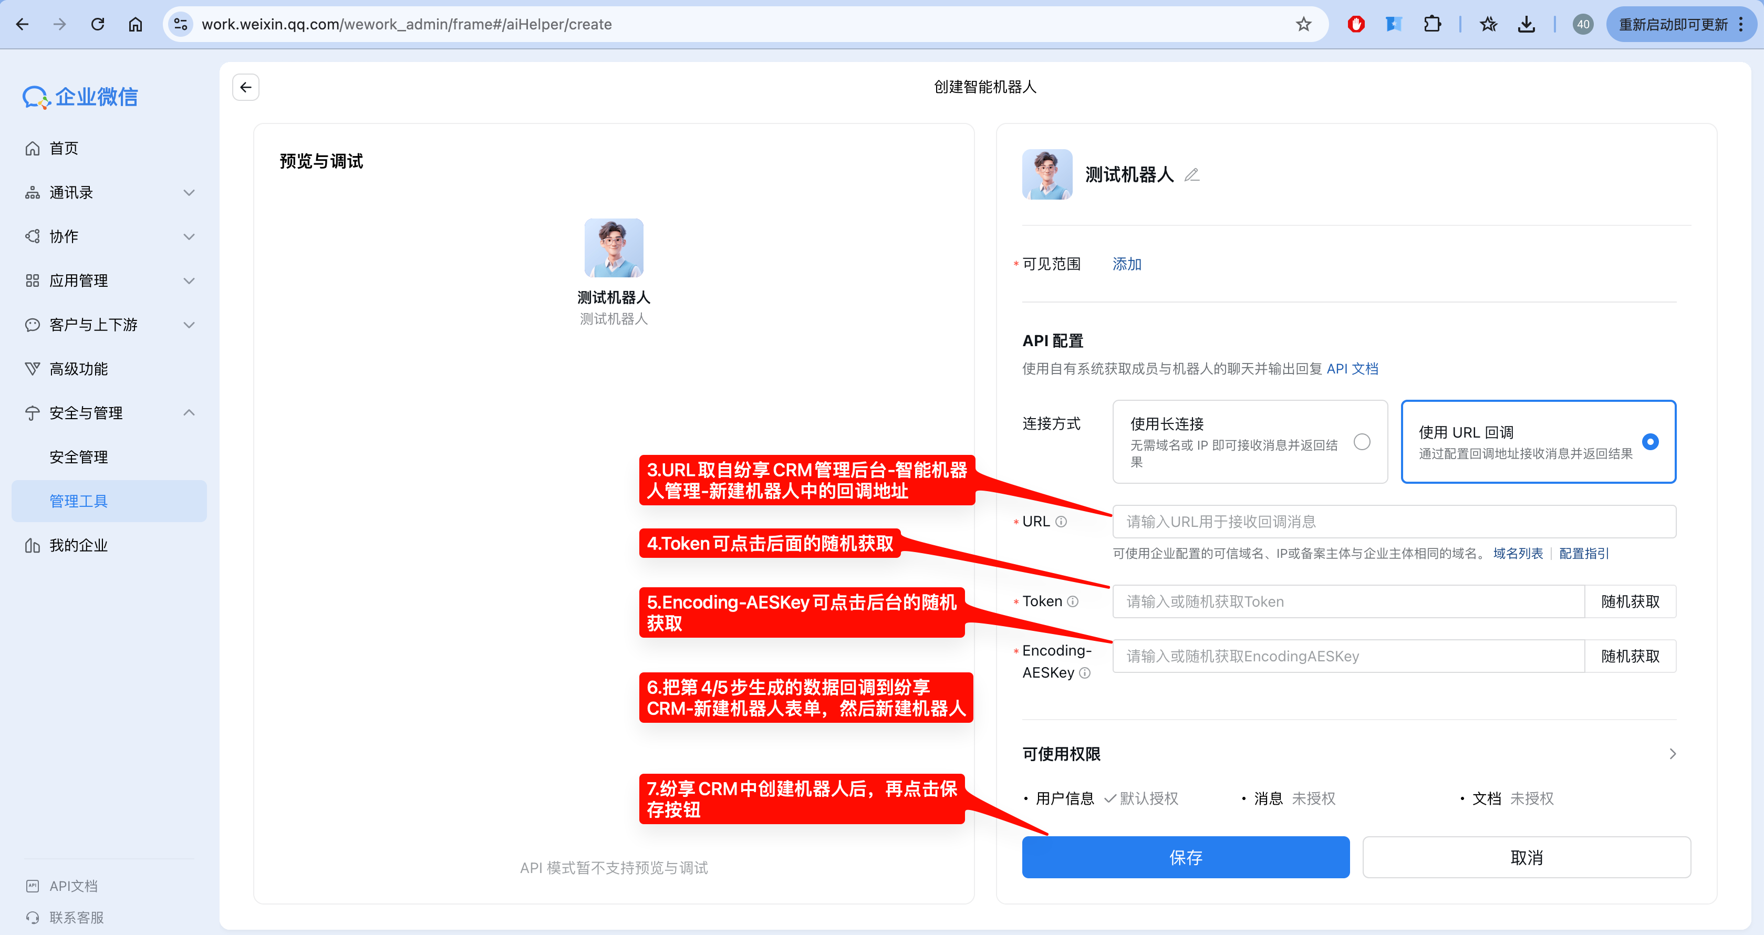Click the 保存 button
Image resolution: width=1764 pixels, height=935 pixels.
pyautogui.click(x=1185, y=858)
